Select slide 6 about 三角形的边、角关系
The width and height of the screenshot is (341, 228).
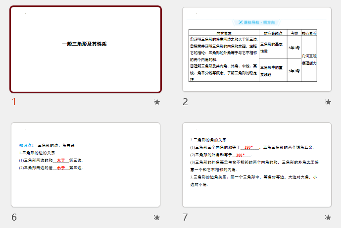[x=86, y=164]
